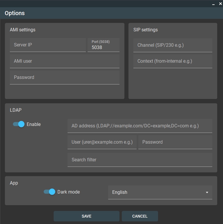Click the Enable label next to LDAP switch
223x224 pixels.
point(34,124)
